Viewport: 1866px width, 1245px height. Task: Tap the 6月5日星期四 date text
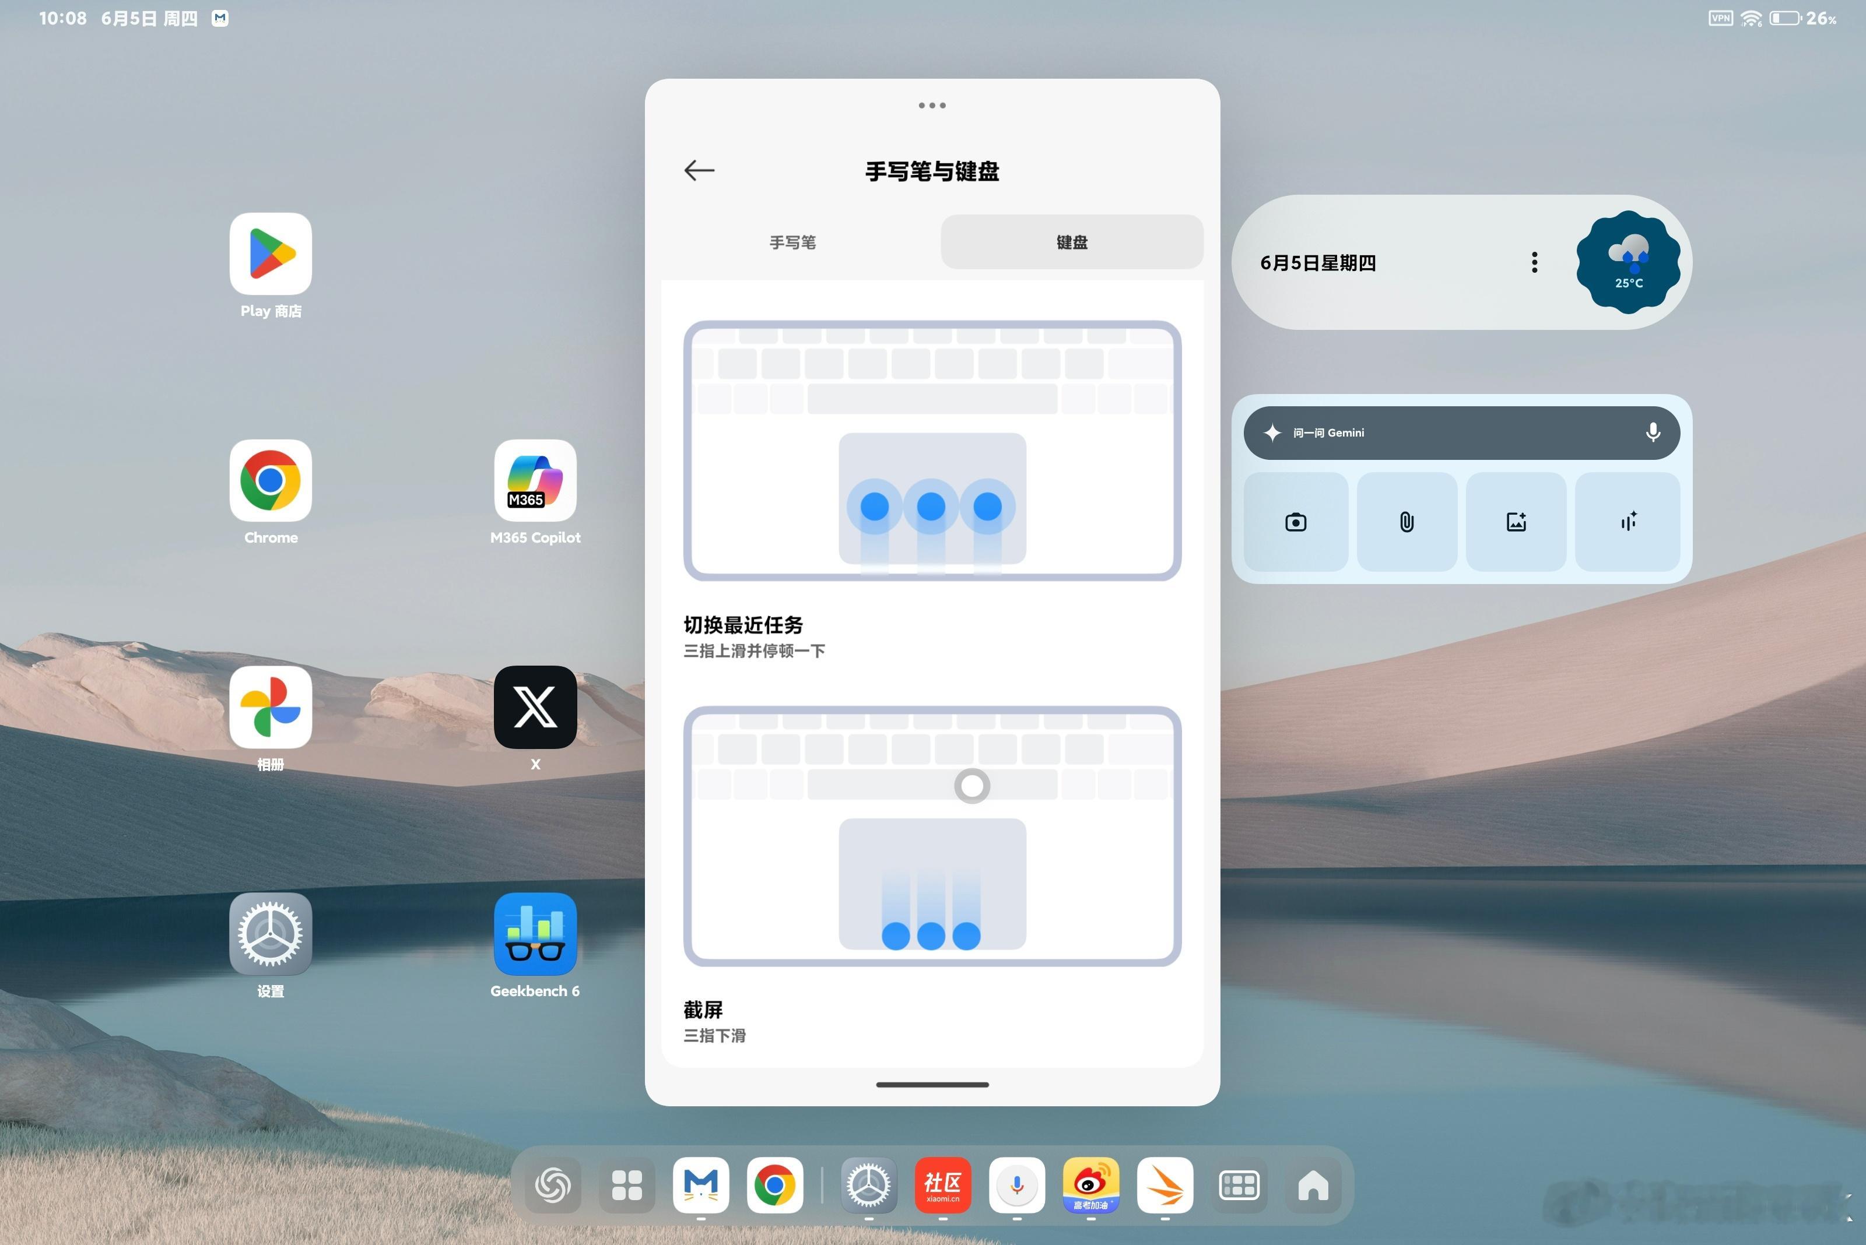1317,263
